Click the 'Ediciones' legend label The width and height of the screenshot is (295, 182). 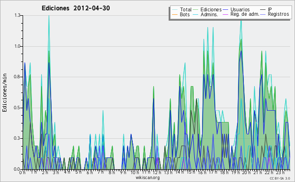pos(211,9)
